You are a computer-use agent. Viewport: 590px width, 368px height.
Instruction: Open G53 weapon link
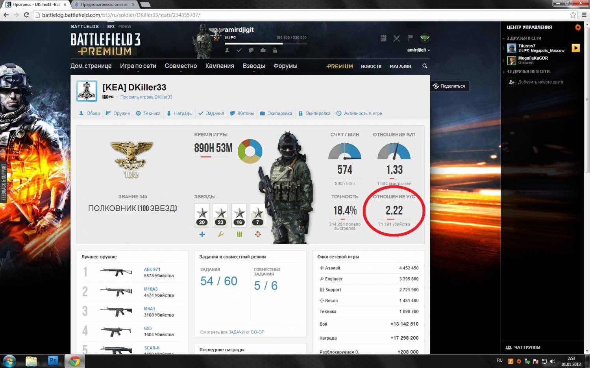click(x=148, y=328)
